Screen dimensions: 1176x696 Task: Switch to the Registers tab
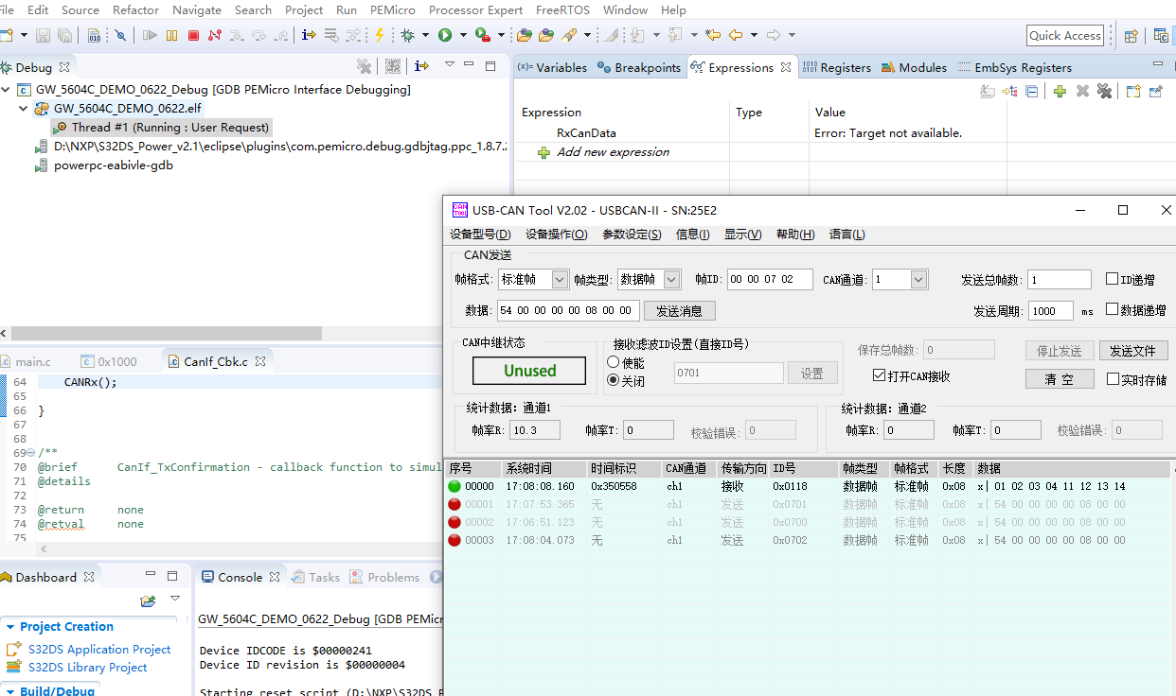tap(837, 67)
